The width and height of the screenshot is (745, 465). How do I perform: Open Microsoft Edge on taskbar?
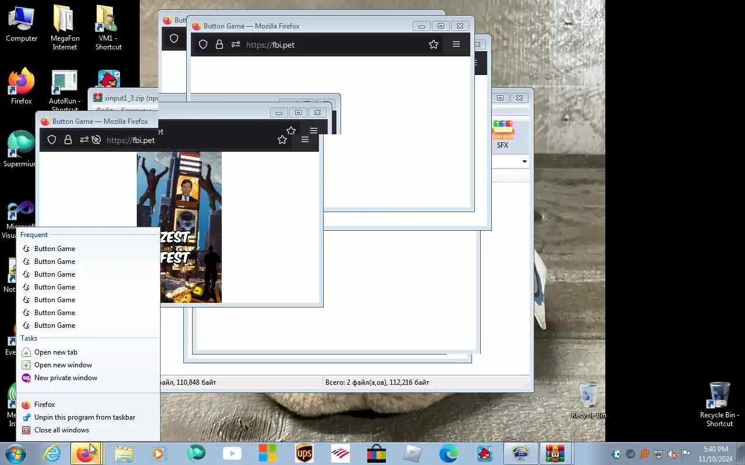[448, 453]
